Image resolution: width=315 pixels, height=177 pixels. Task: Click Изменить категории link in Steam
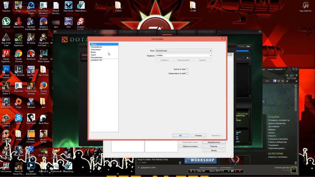[278, 157]
